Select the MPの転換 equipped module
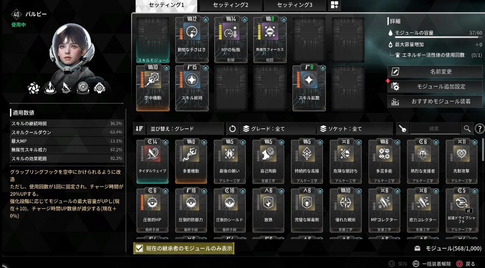This screenshot has width=485, height=268. tap(231, 39)
